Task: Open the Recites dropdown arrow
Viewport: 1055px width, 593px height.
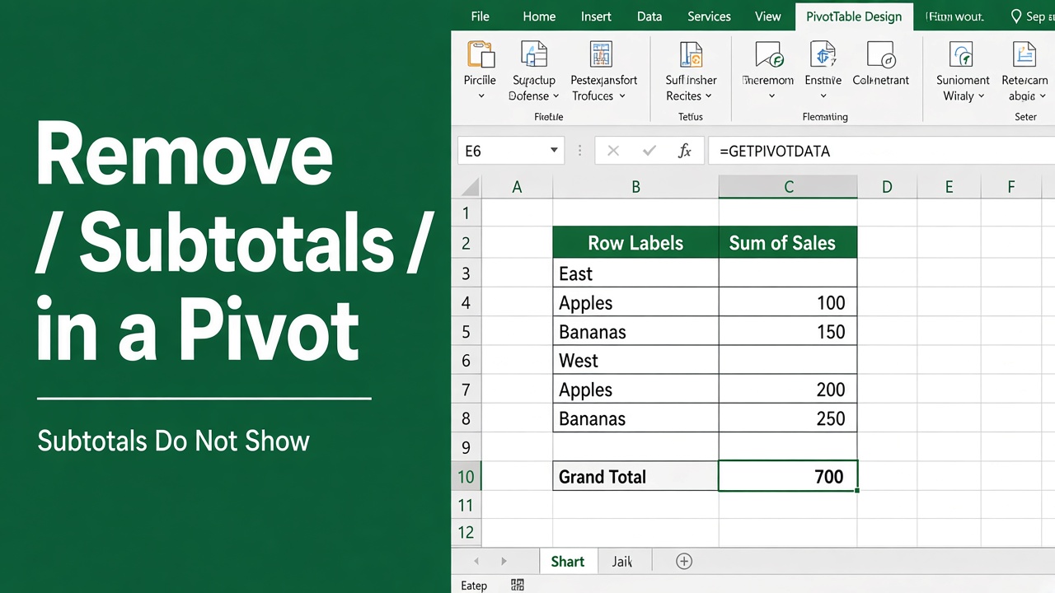Action: coord(708,96)
